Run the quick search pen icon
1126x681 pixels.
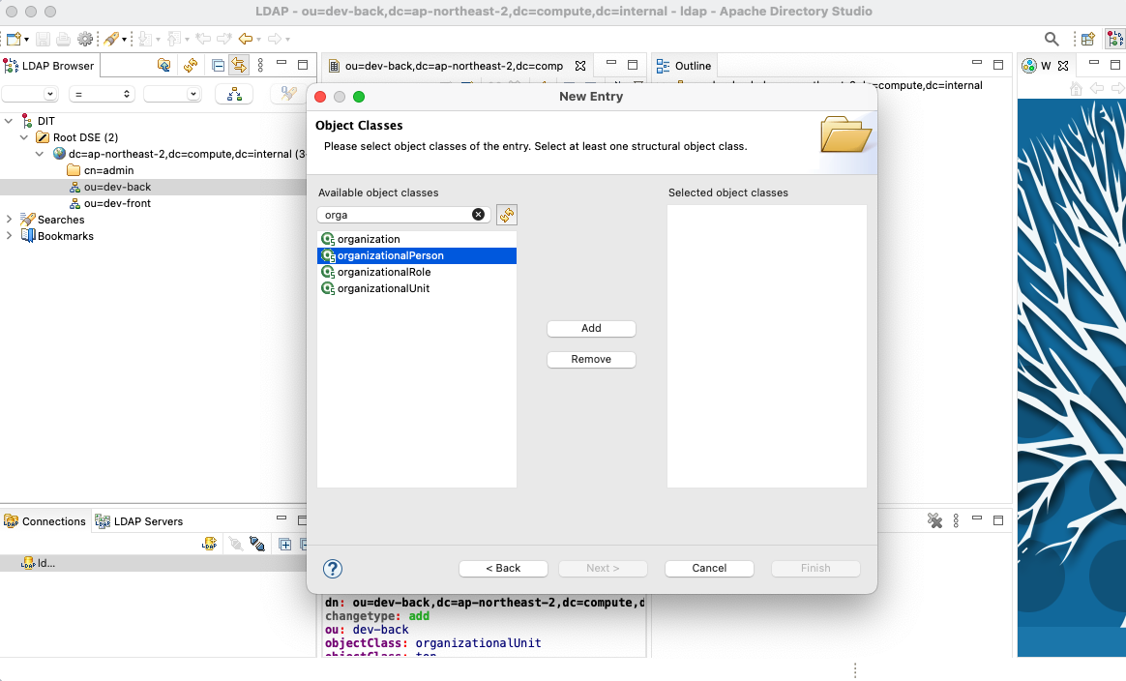point(288,94)
